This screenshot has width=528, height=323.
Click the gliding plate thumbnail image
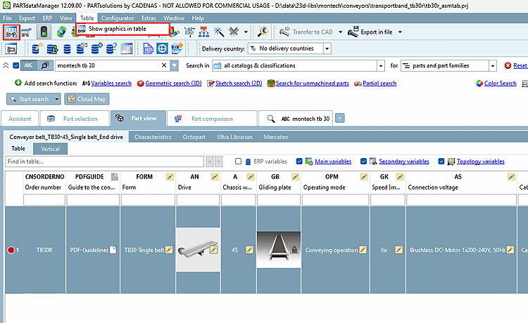279,249
